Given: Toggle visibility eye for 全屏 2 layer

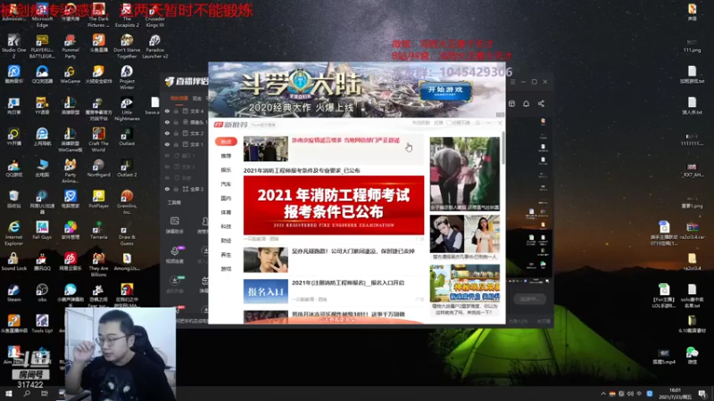Looking at the screenshot, I should pos(167,189).
